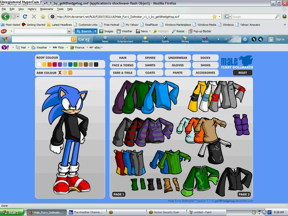Open the File menu

coord(4,9)
